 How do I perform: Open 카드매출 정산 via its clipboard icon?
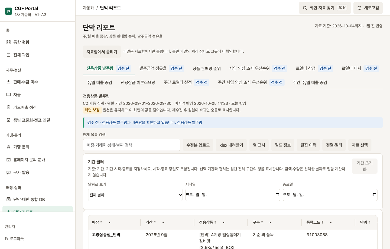8,107
